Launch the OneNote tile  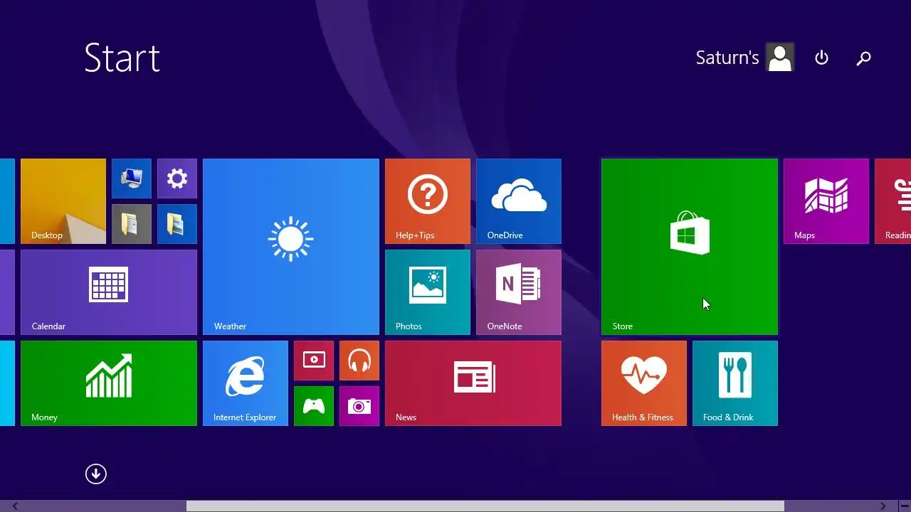point(519,292)
